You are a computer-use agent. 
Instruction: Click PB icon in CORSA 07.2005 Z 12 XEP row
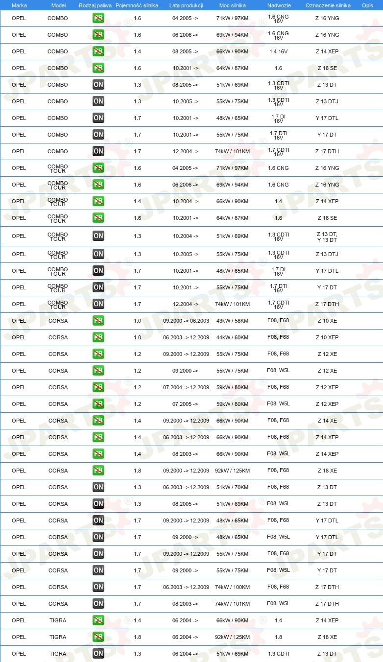coord(98,404)
